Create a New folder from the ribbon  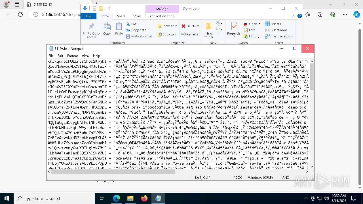(209, 30)
